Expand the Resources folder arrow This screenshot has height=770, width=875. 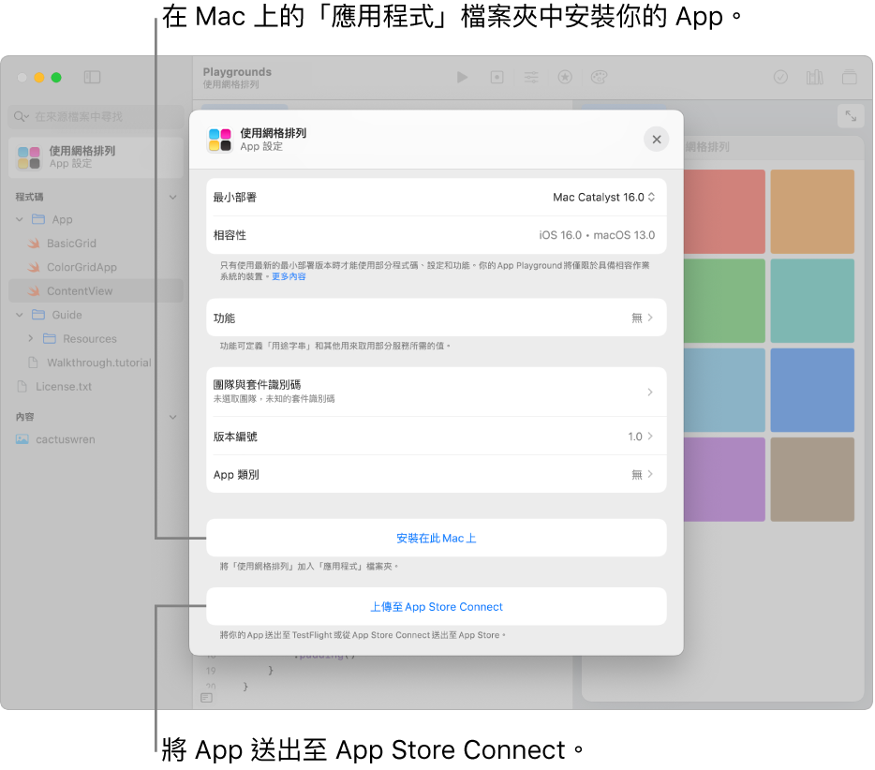coord(31,338)
